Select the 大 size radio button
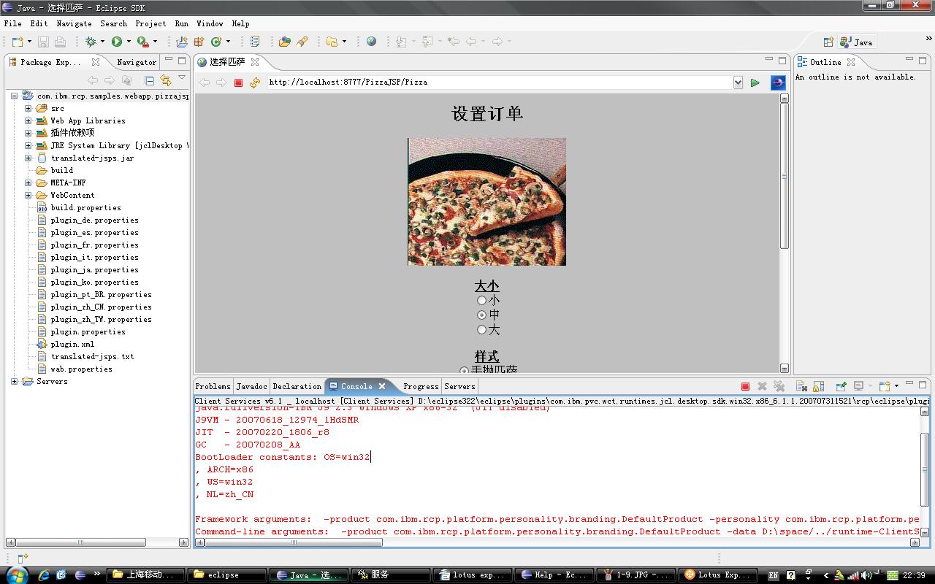This screenshot has width=935, height=584. 481,329
